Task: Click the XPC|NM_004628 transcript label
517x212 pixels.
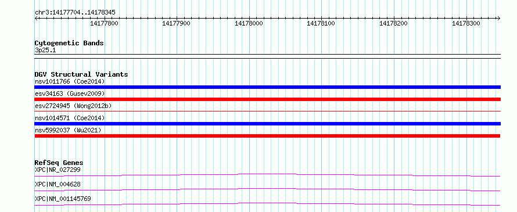Action: coord(58,184)
